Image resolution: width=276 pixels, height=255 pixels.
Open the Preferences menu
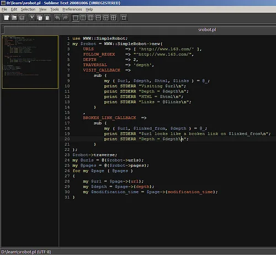tap(72, 9)
